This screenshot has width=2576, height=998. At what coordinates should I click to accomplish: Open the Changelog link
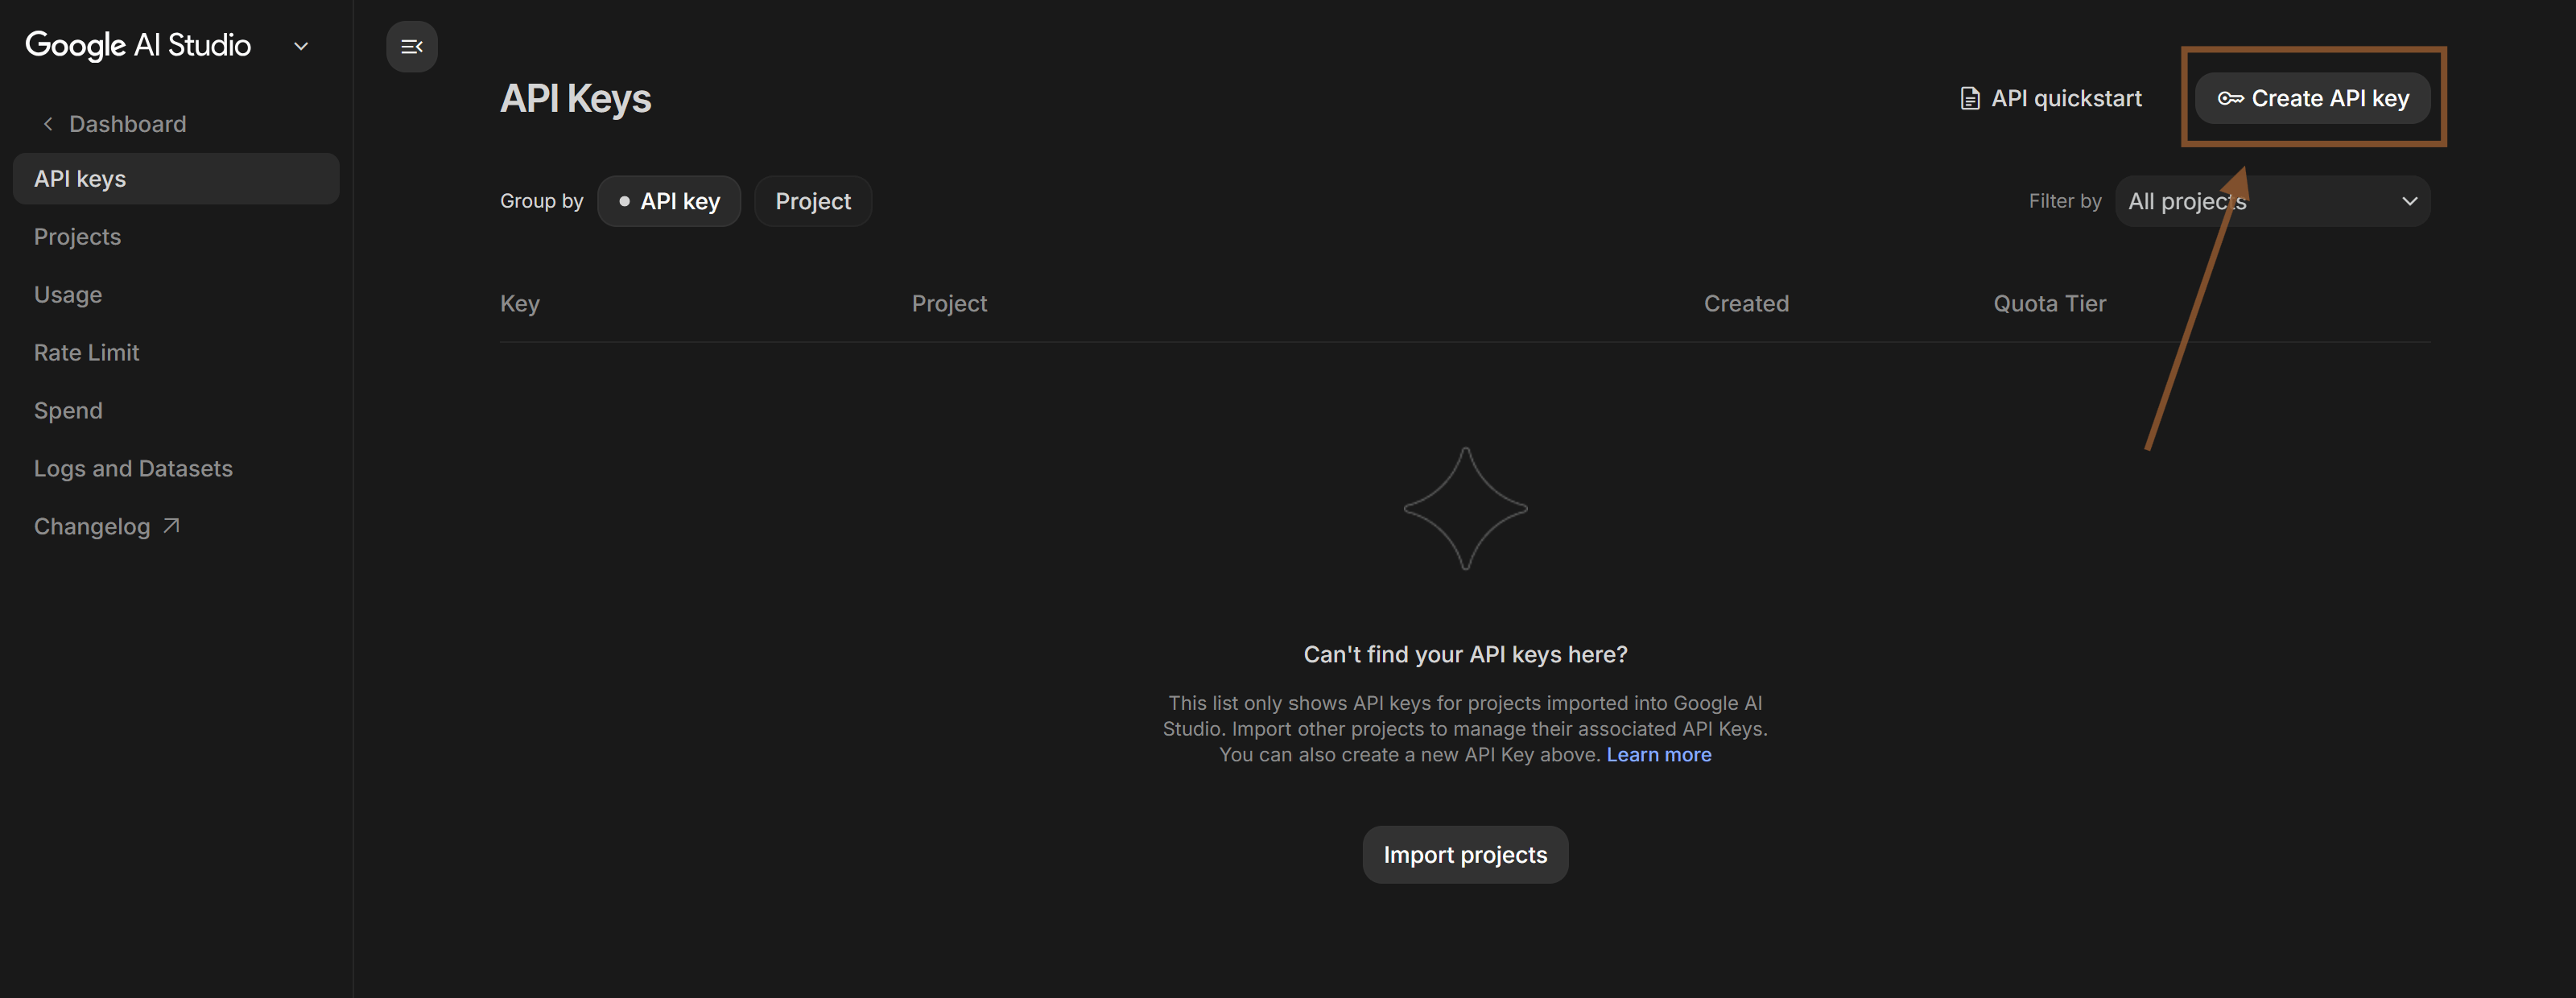(106, 526)
